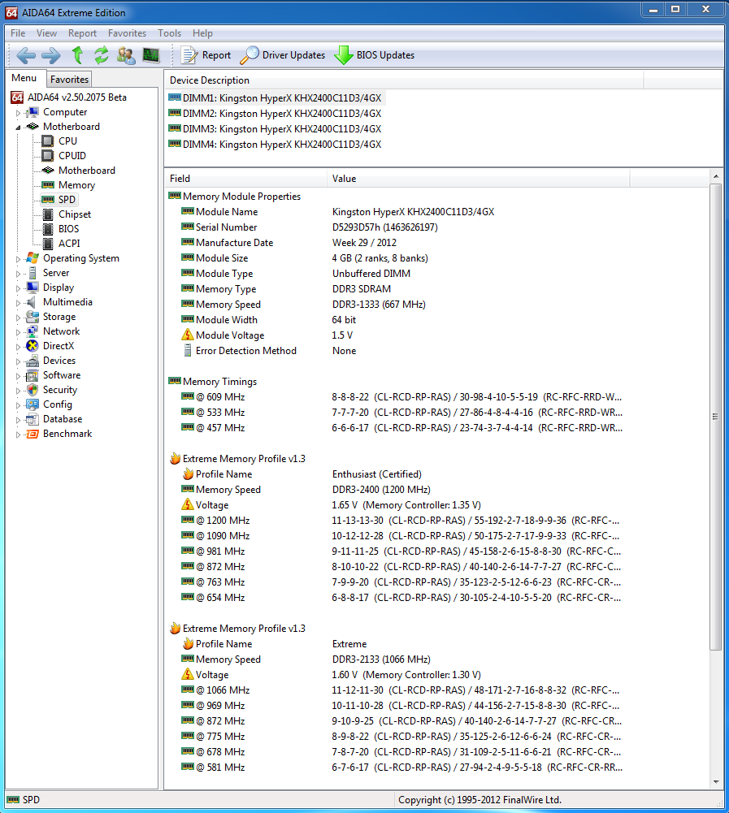Open the system monitor graph icon

click(x=151, y=55)
